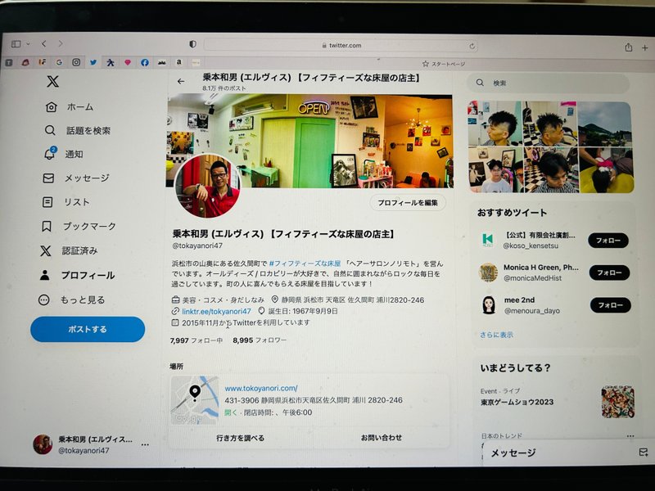Open メッセージ in the left sidebar
Viewport: 655px width, 491px height.
[76, 178]
